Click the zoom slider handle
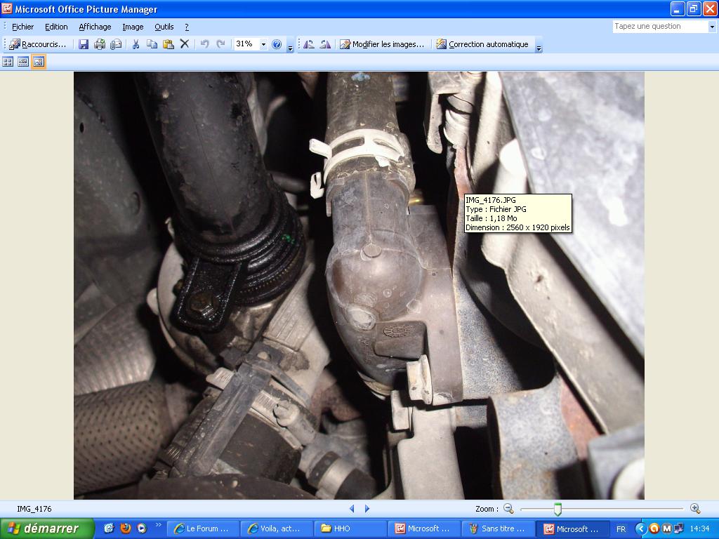 coord(558,509)
